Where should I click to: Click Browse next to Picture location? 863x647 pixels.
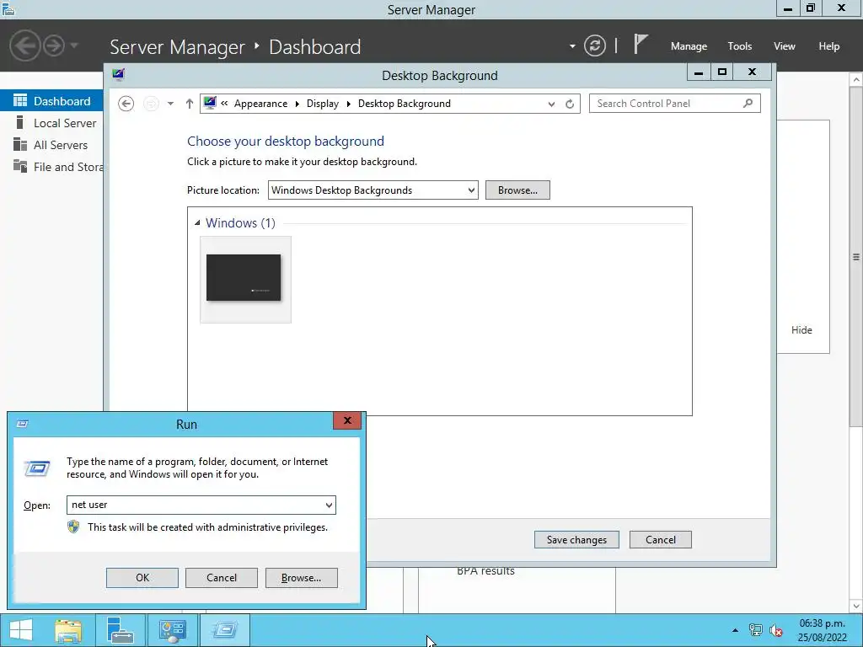(517, 190)
